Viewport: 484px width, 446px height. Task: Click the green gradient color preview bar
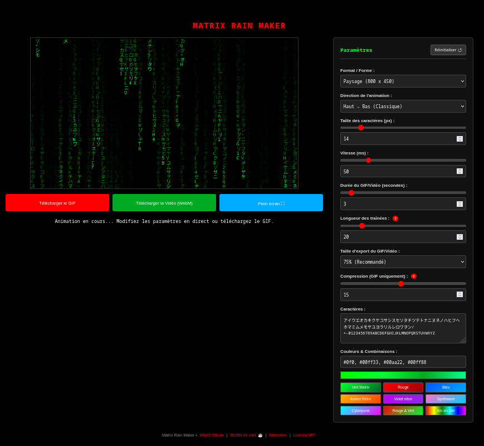pos(403,375)
